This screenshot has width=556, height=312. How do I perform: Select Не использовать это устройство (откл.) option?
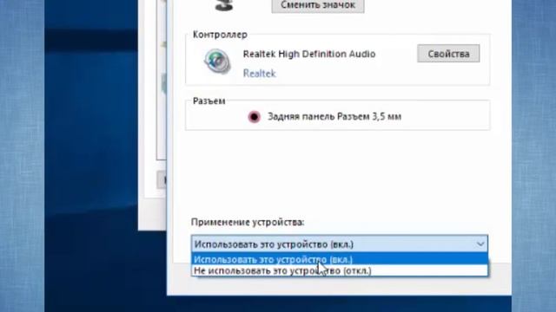click(340, 270)
